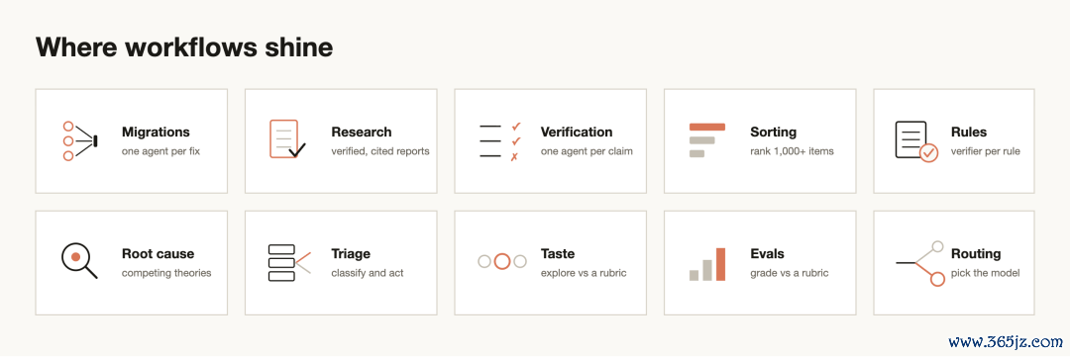Select the Root cause title
1070x357 pixels.
click(158, 254)
